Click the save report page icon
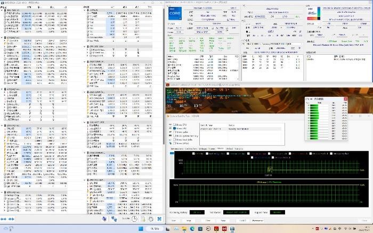The height and width of the screenshot is (233, 373). click(143, 219)
